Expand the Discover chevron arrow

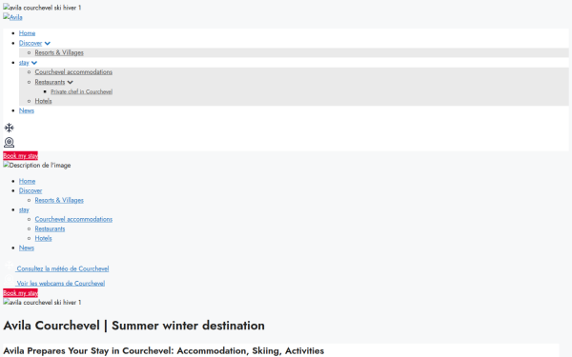[x=48, y=44]
